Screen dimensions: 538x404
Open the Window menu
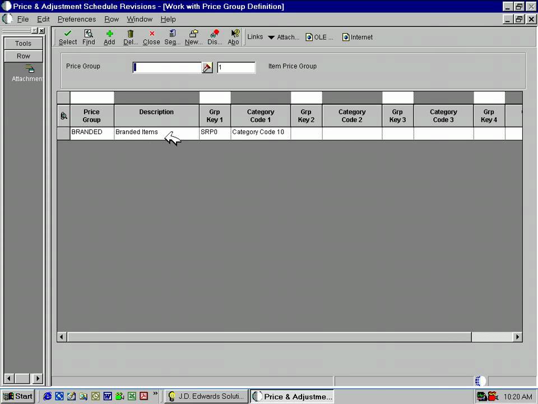(x=140, y=19)
